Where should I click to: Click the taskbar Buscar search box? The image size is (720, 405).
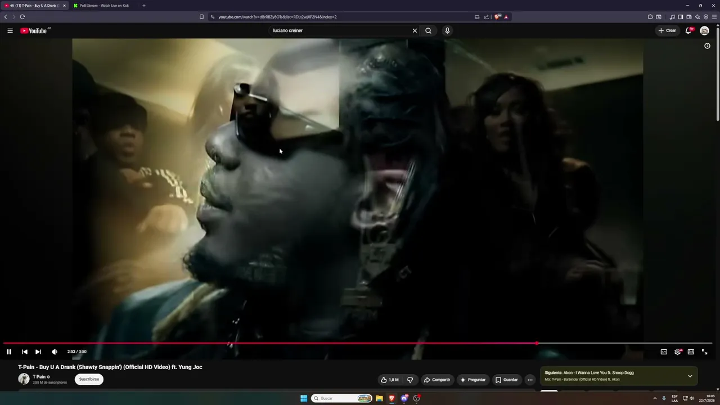pyautogui.click(x=342, y=398)
